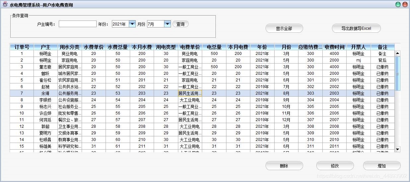Open the 年份 dropdown showing 2021年

[x=123, y=24]
